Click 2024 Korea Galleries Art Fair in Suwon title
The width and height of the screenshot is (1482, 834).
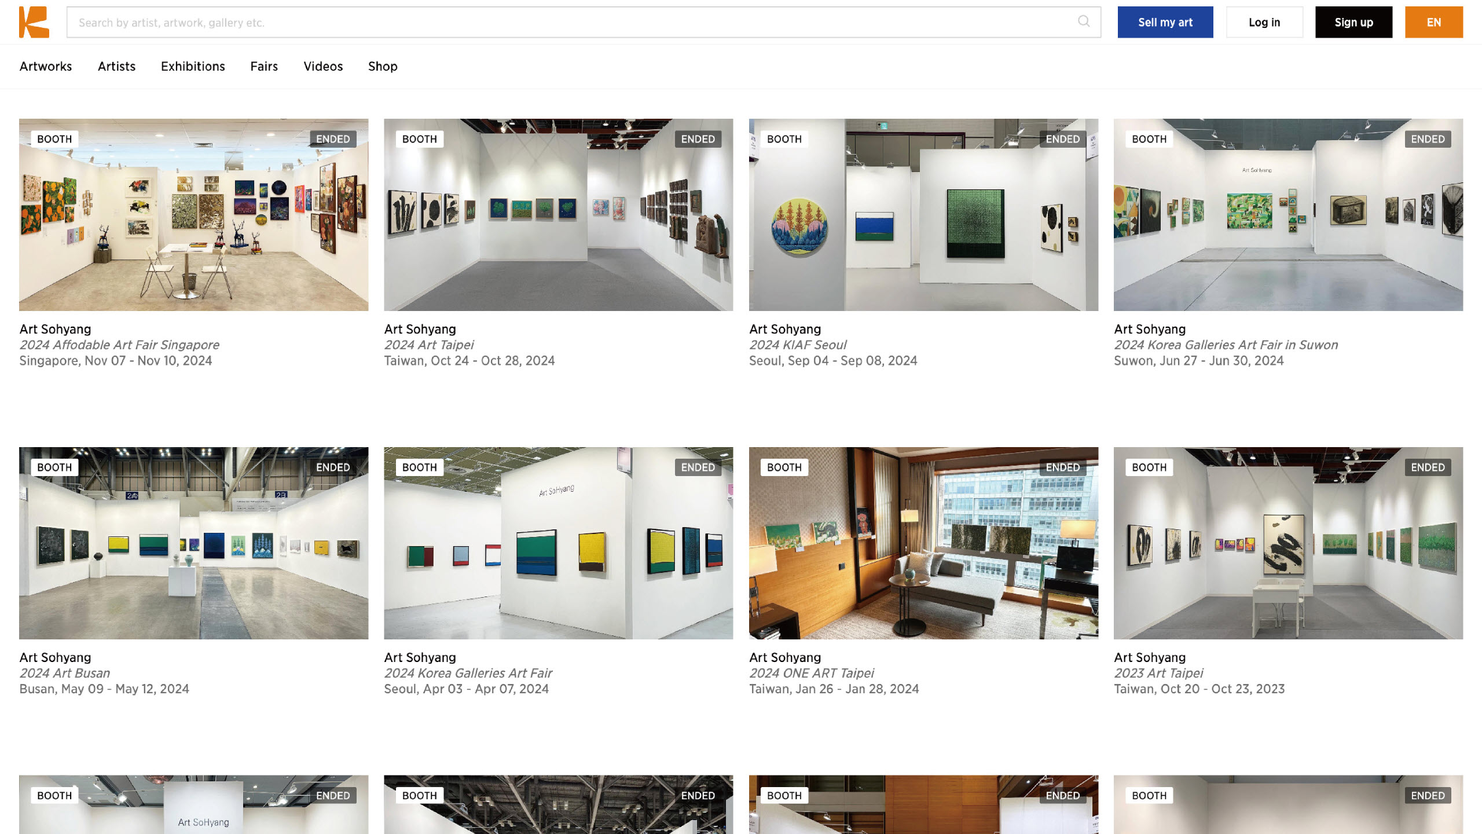click(1226, 345)
